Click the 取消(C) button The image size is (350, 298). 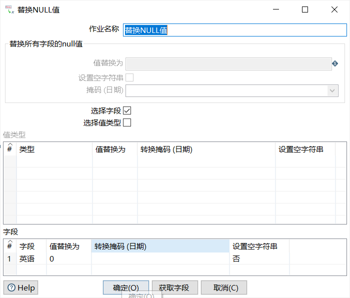click(x=224, y=287)
